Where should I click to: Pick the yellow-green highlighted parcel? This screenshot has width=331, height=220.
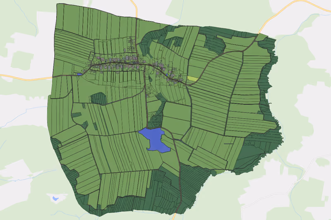[x=193, y=78]
